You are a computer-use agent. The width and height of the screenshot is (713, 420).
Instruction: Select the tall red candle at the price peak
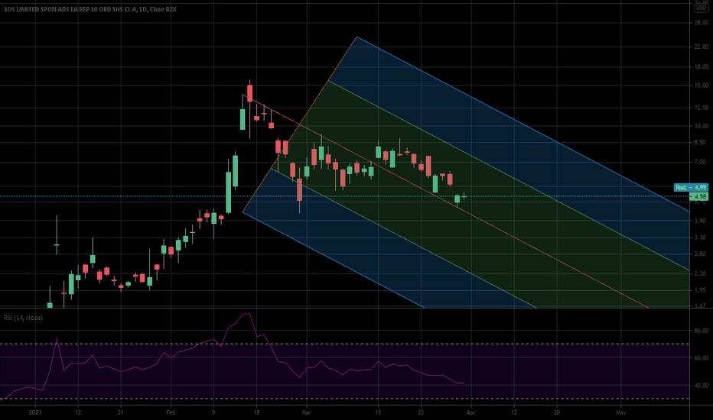tap(249, 93)
